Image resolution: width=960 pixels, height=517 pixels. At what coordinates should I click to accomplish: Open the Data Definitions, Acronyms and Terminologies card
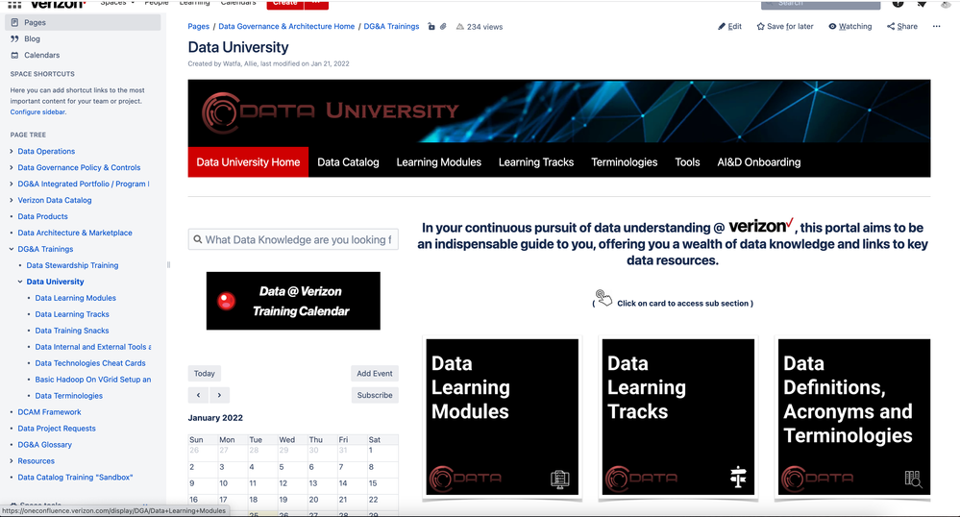pos(854,416)
